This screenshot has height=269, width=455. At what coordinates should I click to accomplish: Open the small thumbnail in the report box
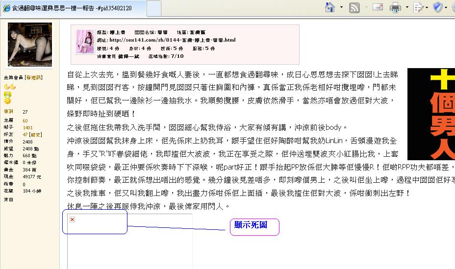[x=85, y=42]
